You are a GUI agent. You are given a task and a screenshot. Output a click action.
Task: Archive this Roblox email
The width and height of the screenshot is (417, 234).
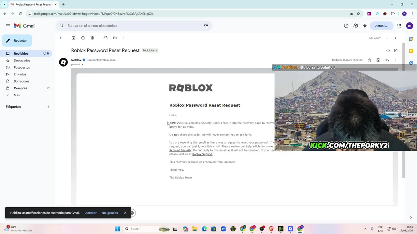(x=73, y=38)
